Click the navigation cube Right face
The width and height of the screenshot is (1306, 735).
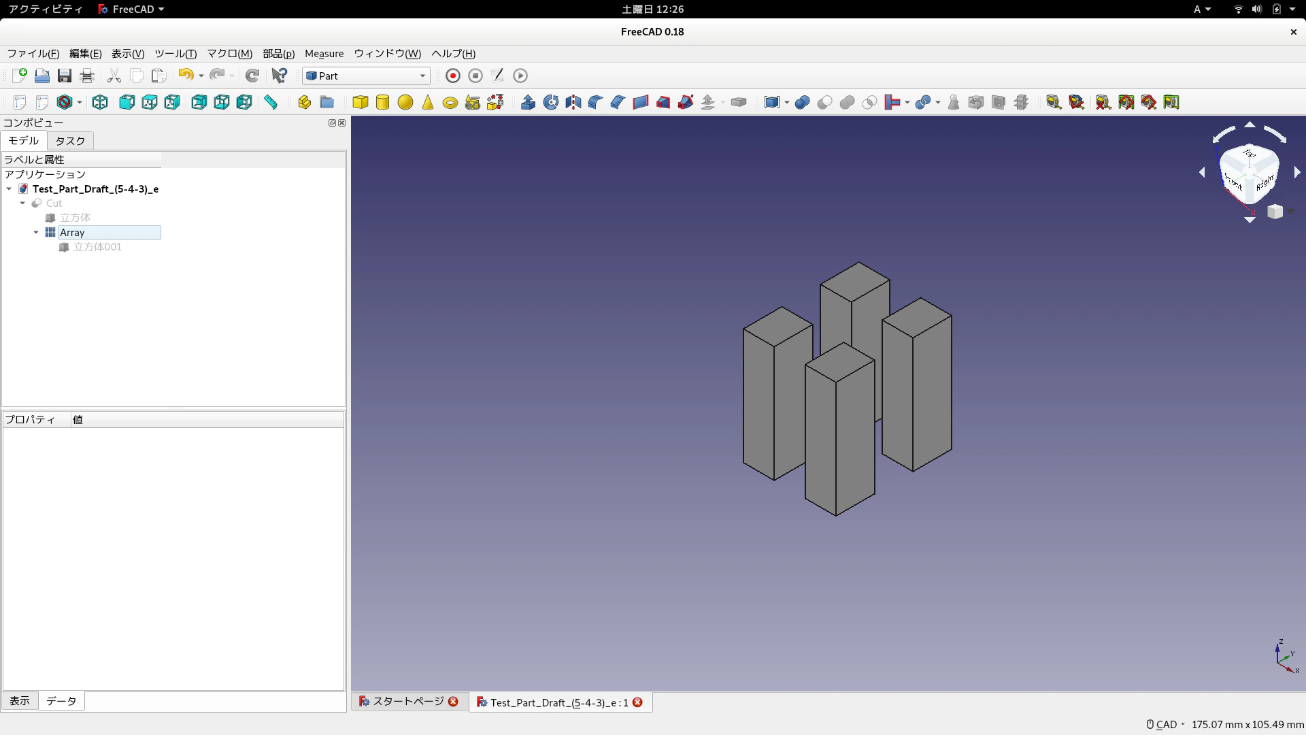coord(1264,183)
